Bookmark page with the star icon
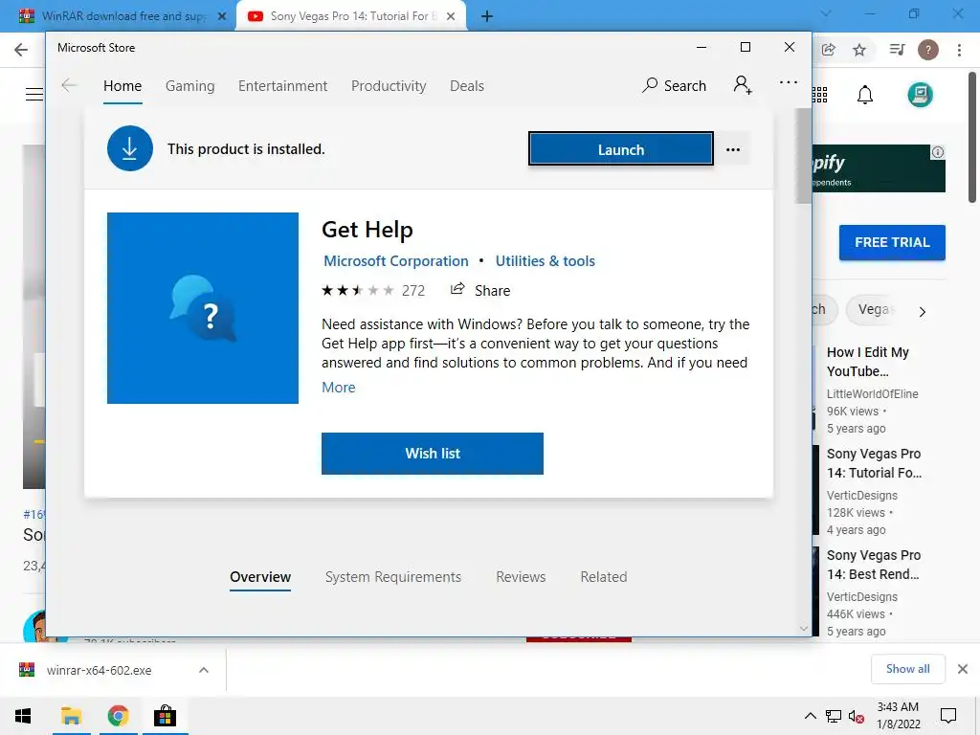This screenshot has width=980, height=735. pos(859,50)
